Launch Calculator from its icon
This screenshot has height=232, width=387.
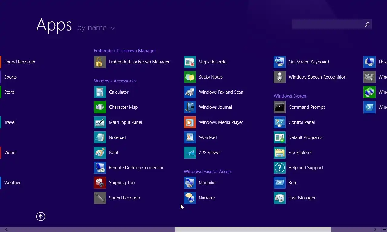[x=100, y=92]
